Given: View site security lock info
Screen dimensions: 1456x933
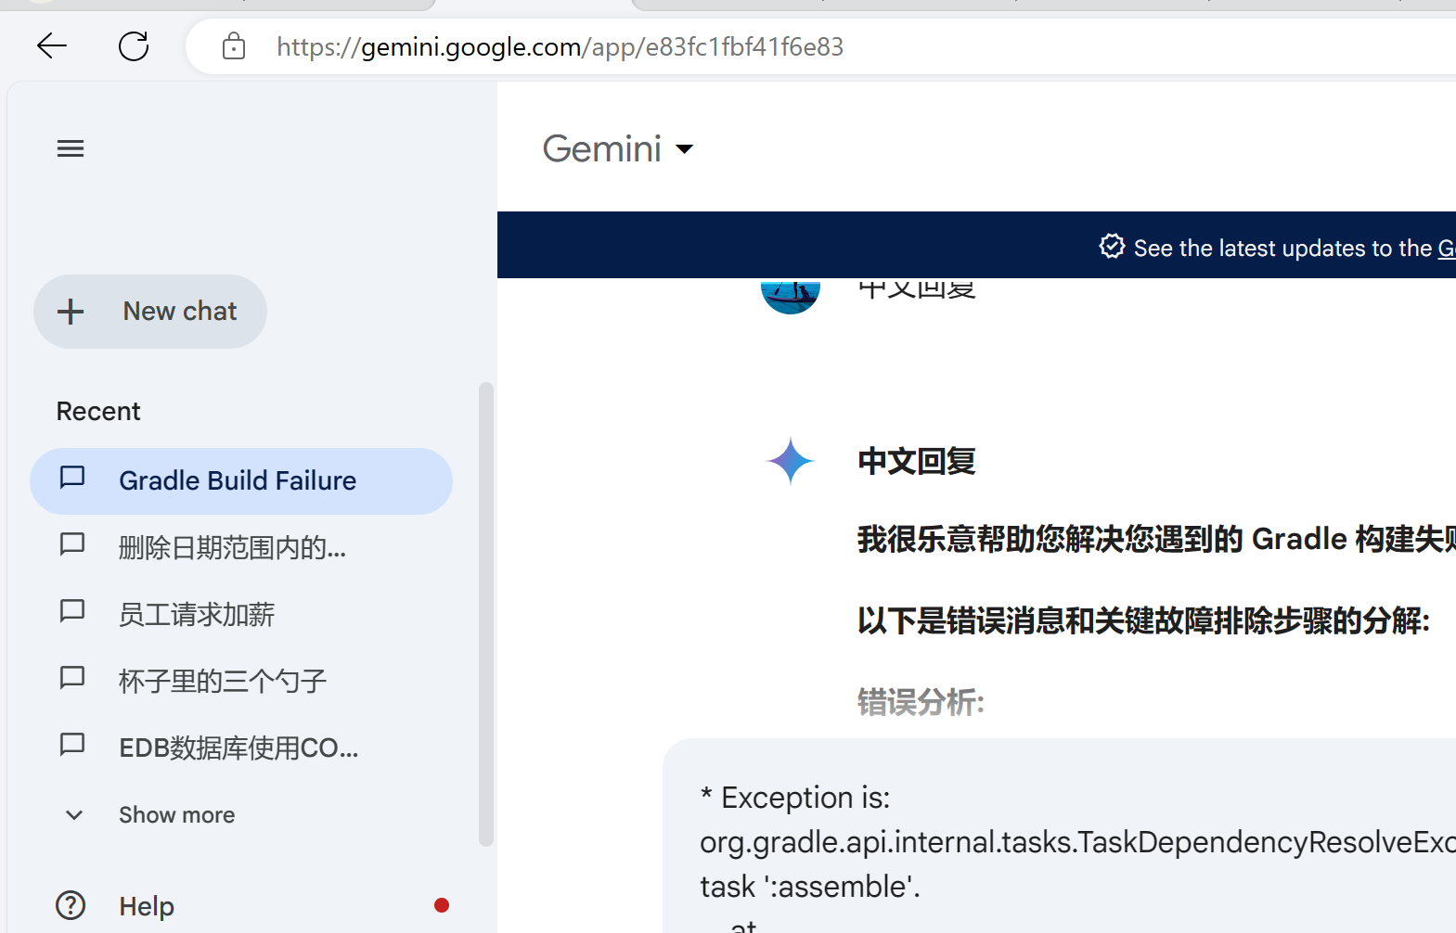Looking at the screenshot, I should [x=234, y=45].
